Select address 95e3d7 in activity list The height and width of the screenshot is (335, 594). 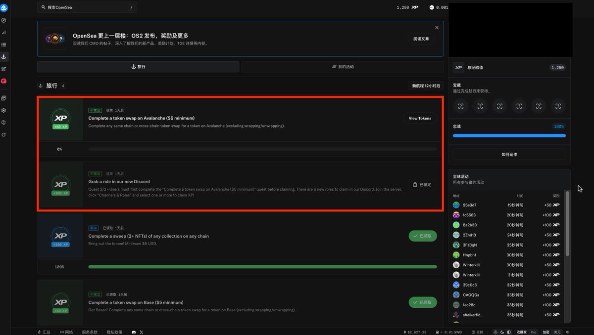pos(470,205)
